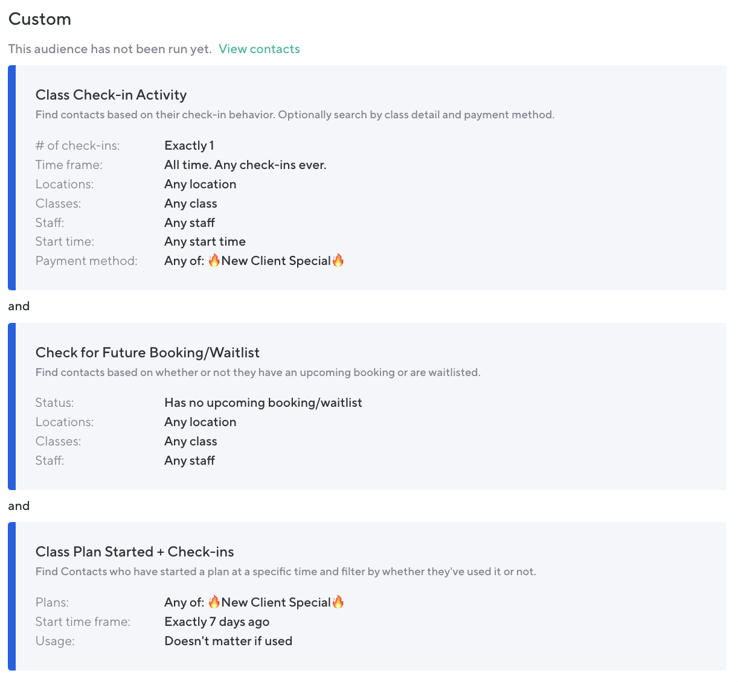Open the View contacts link

click(x=259, y=49)
